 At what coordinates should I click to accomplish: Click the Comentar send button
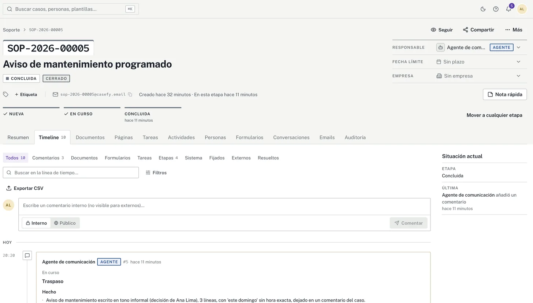[x=409, y=223]
